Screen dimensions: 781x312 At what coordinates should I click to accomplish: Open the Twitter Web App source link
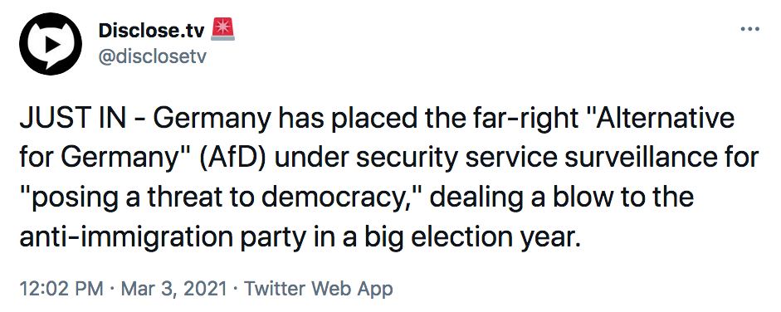[318, 289]
